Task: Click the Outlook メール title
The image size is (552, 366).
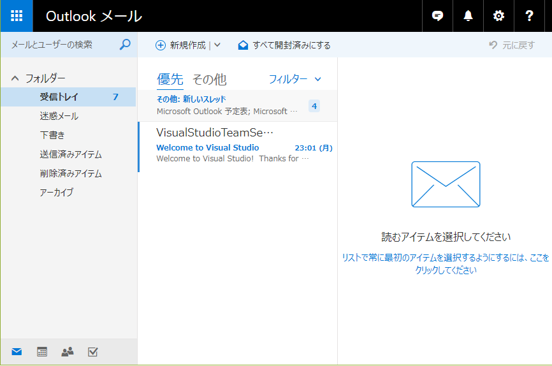Action: pos(94,16)
